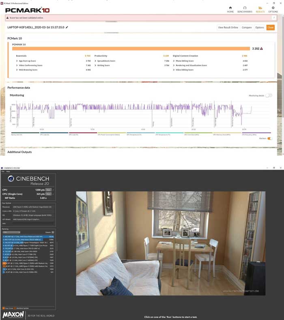Open the ranking type dropdown in Cinebench

(x=11, y=232)
